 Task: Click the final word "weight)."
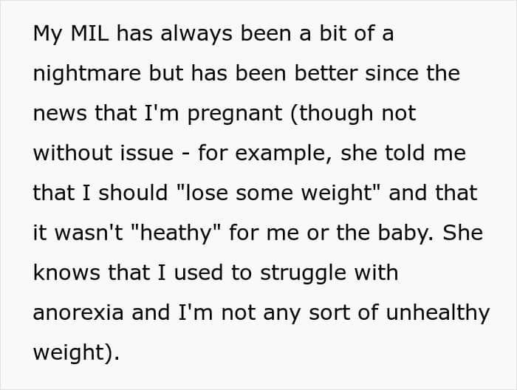76,353
